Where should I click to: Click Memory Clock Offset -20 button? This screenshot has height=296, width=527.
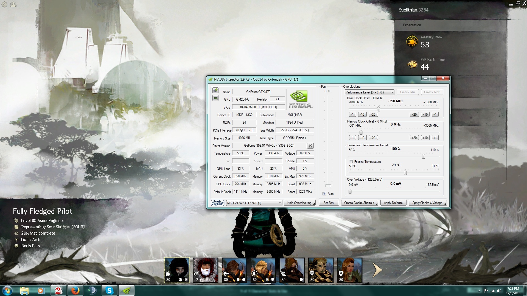tap(373, 138)
